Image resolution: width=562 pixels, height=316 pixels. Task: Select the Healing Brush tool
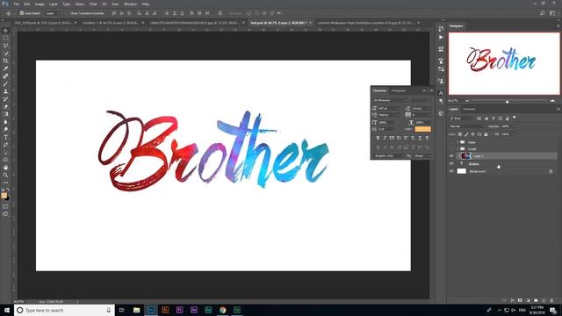tap(5, 76)
